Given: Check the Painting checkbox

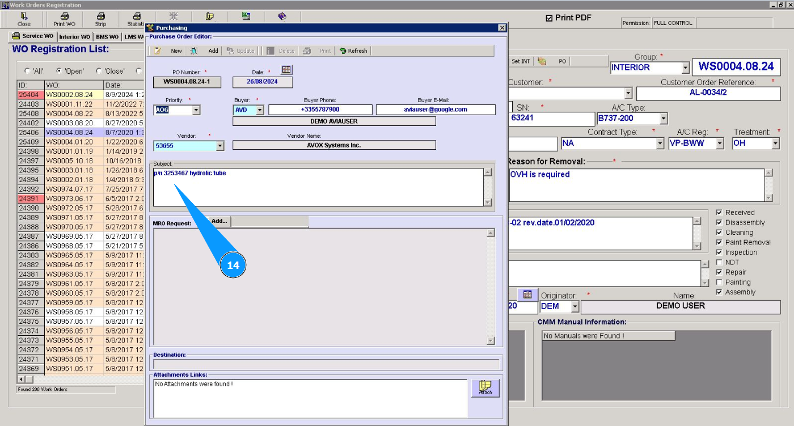Looking at the screenshot, I should click(719, 282).
